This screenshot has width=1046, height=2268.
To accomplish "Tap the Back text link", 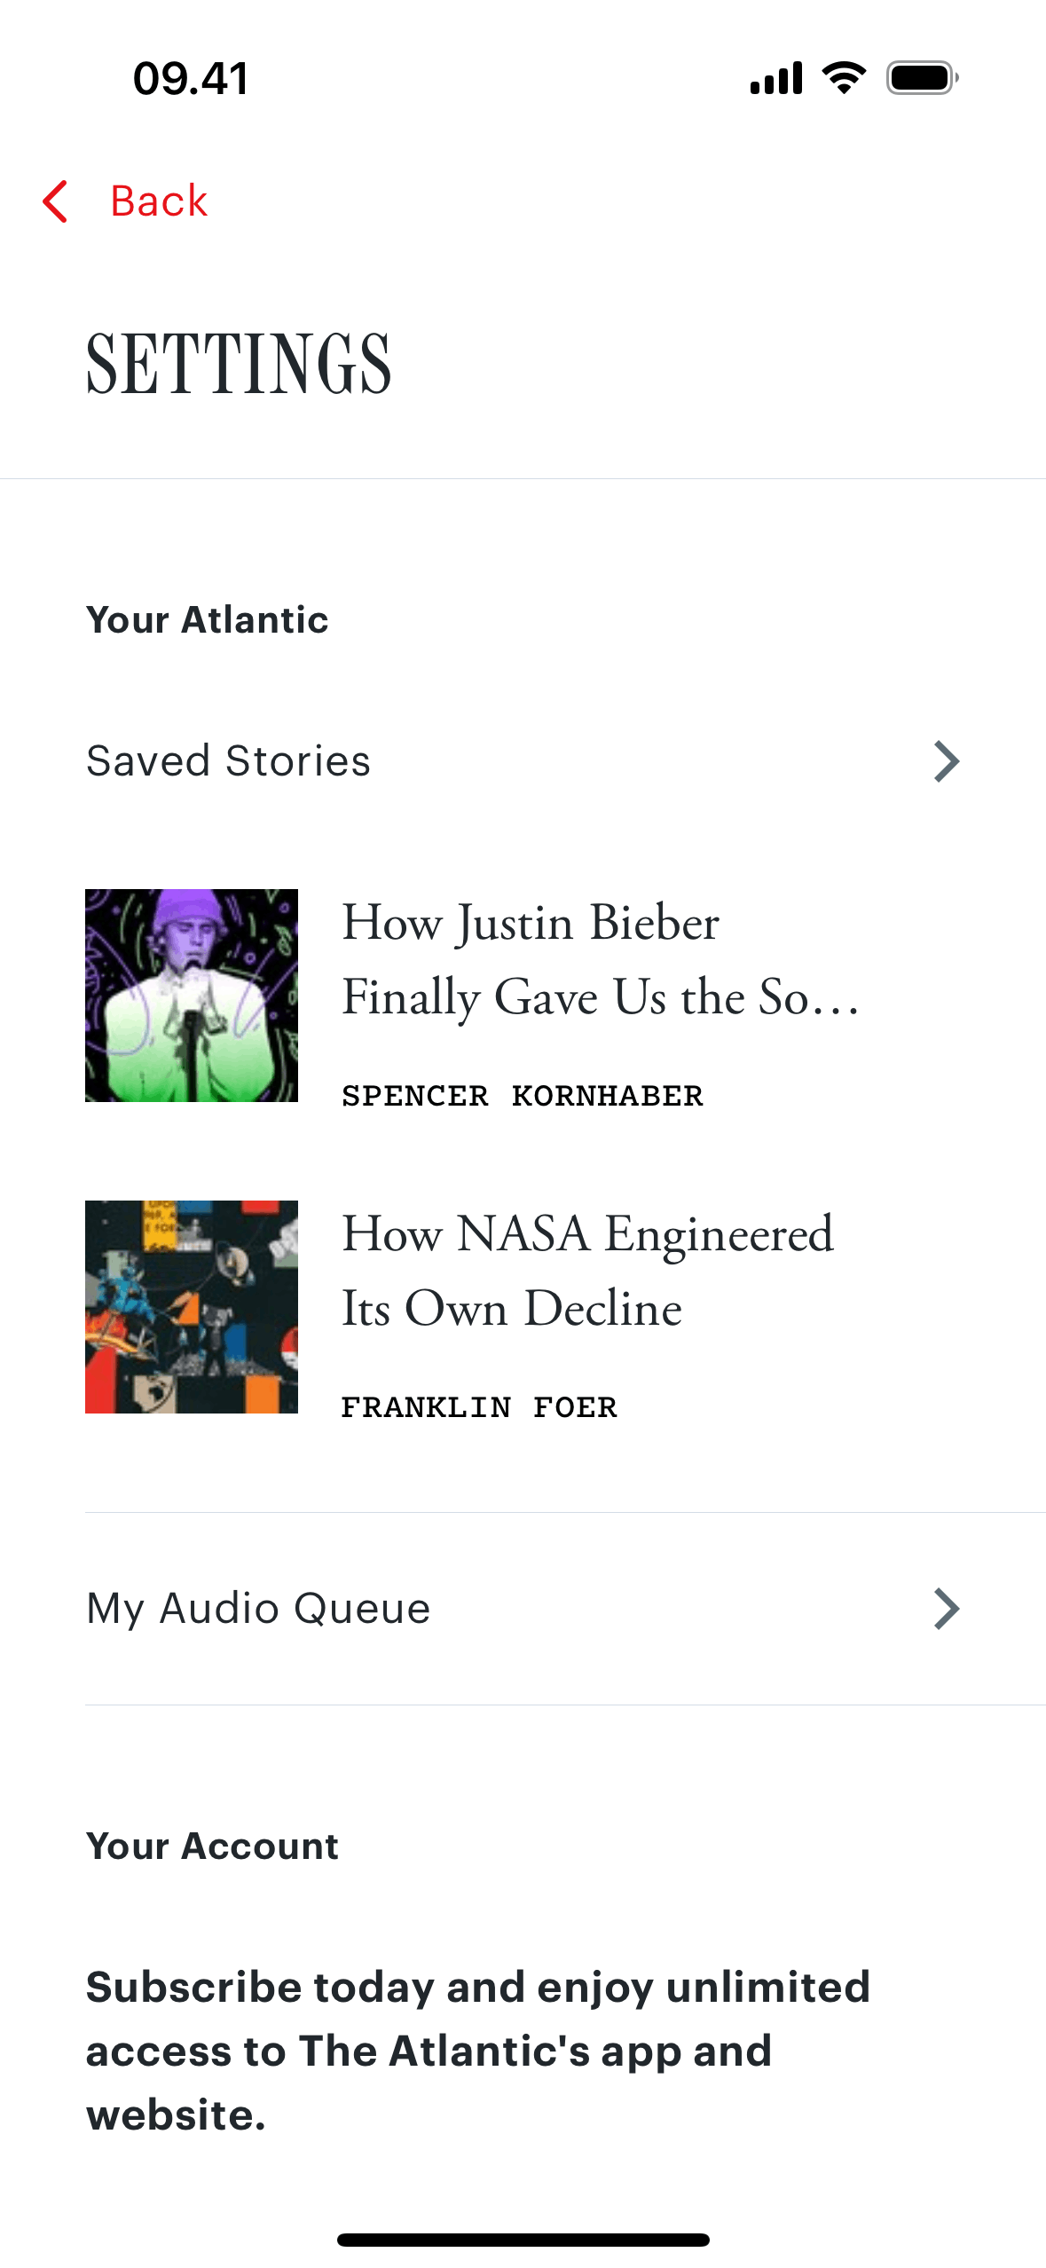I will [158, 201].
